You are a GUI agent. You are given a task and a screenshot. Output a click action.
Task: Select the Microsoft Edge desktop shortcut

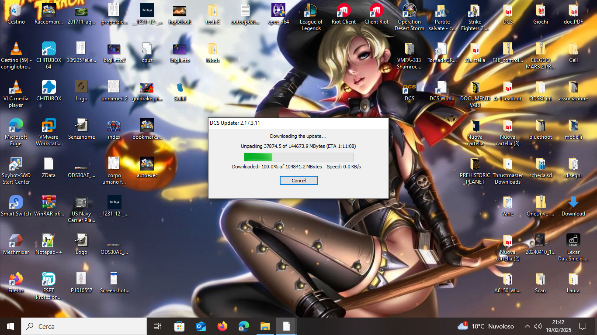[16, 132]
